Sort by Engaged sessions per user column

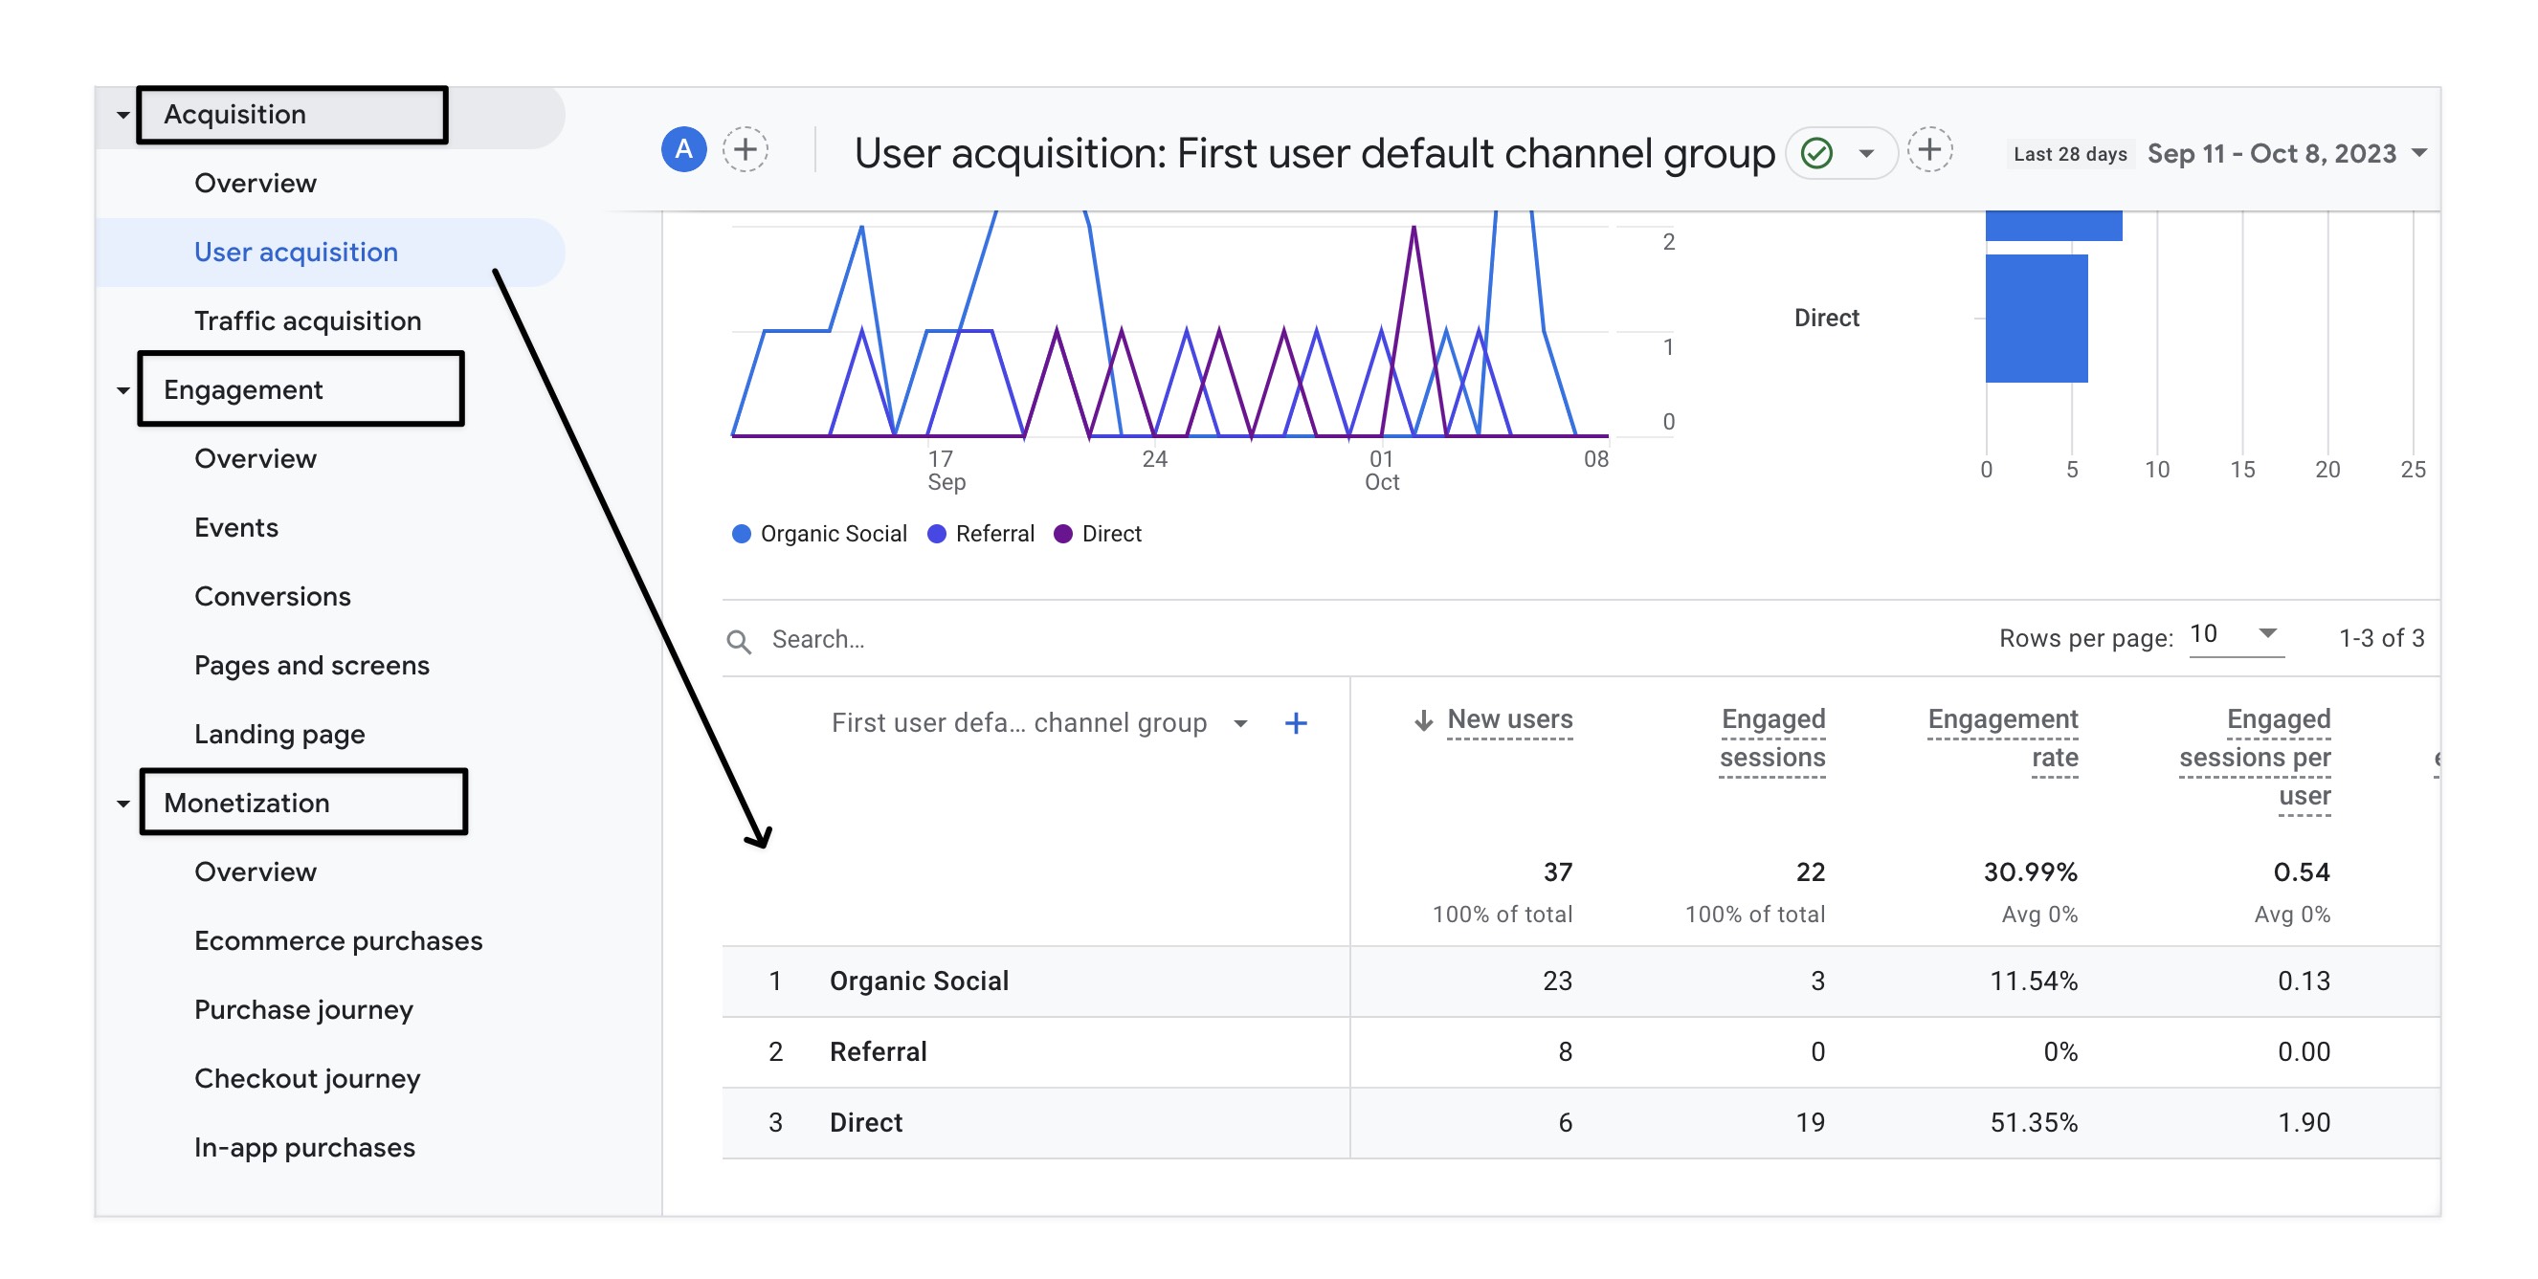coord(2255,757)
